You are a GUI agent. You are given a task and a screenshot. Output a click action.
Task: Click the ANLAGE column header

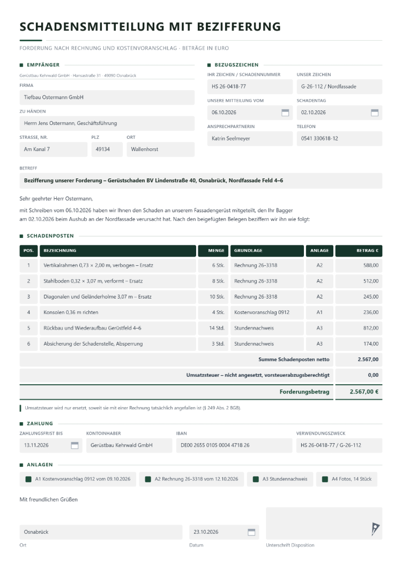tap(319, 251)
